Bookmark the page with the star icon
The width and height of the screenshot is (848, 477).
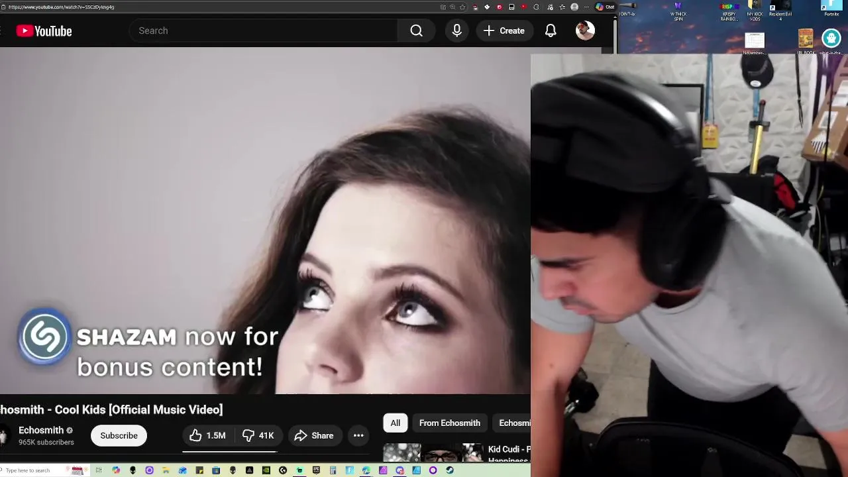tap(462, 7)
